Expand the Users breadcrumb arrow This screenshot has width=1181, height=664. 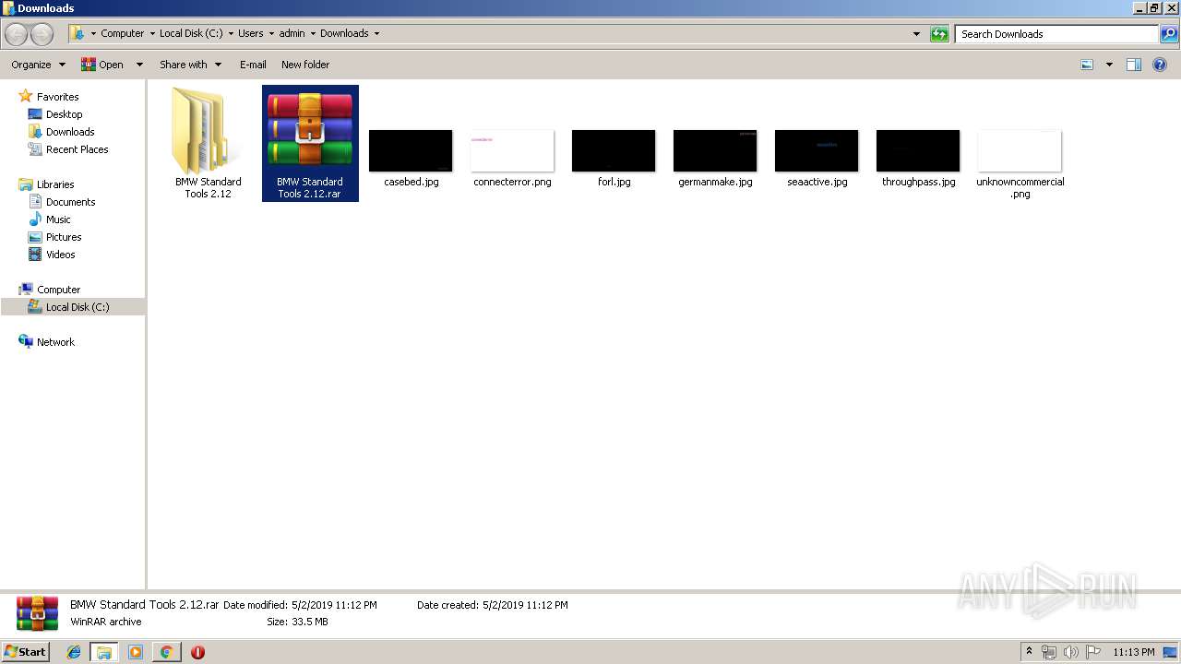coord(271,33)
